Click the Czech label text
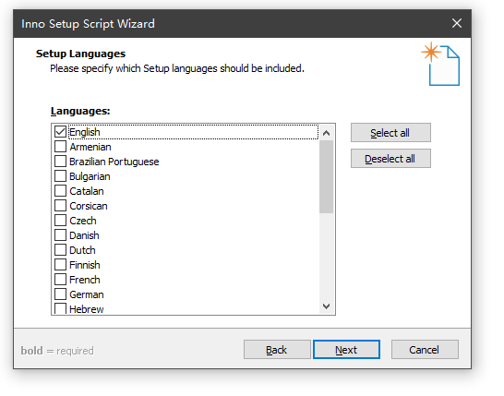The image size is (504, 396). point(83,221)
